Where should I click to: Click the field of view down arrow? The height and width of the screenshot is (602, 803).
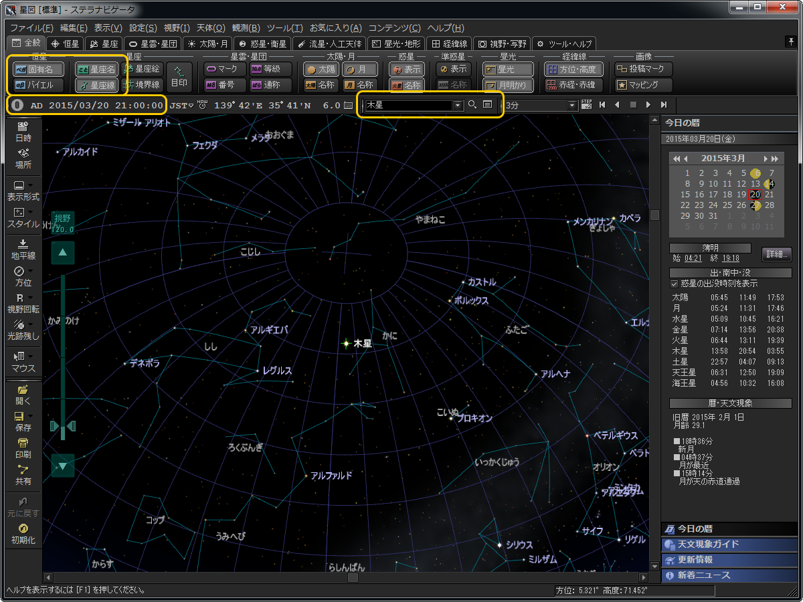[x=63, y=466]
